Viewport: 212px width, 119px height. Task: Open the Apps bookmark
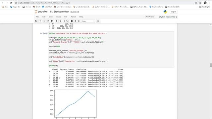tap(5, 7)
